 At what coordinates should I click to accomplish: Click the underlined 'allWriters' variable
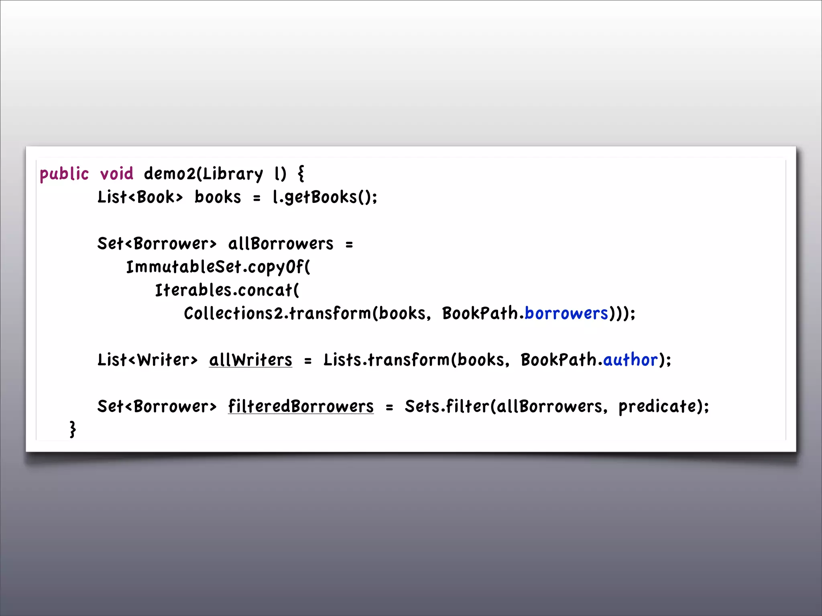click(251, 360)
